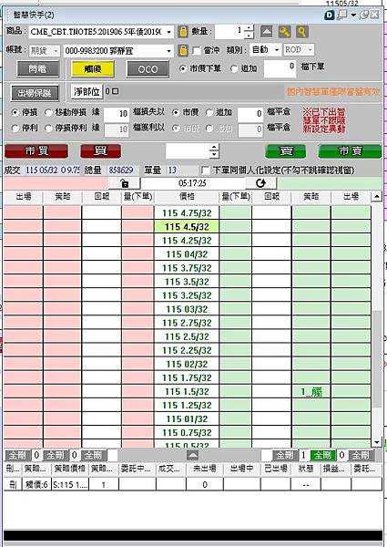Viewport: 387px width, 547px height.
Task: Select the 停損 radio button
Action: 15,112
